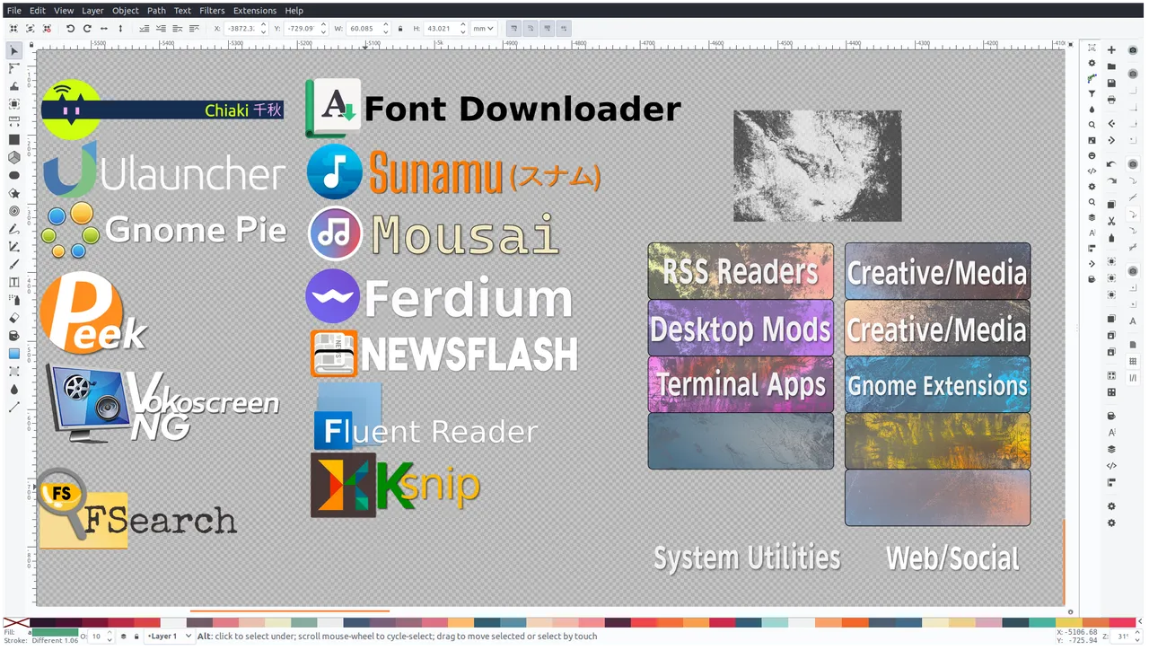Select the RSS Readers button graphic
This screenshot has width=1149, height=650.
(x=741, y=271)
